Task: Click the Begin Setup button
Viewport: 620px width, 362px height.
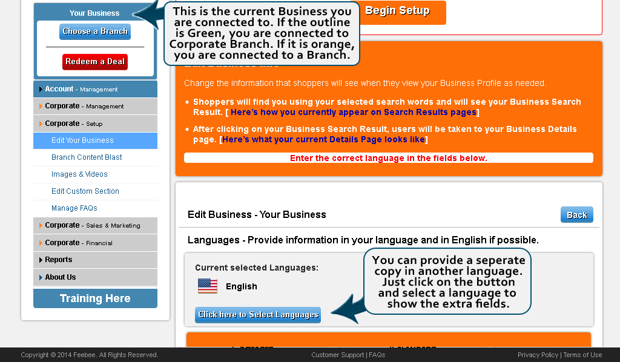Action: coord(398,10)
